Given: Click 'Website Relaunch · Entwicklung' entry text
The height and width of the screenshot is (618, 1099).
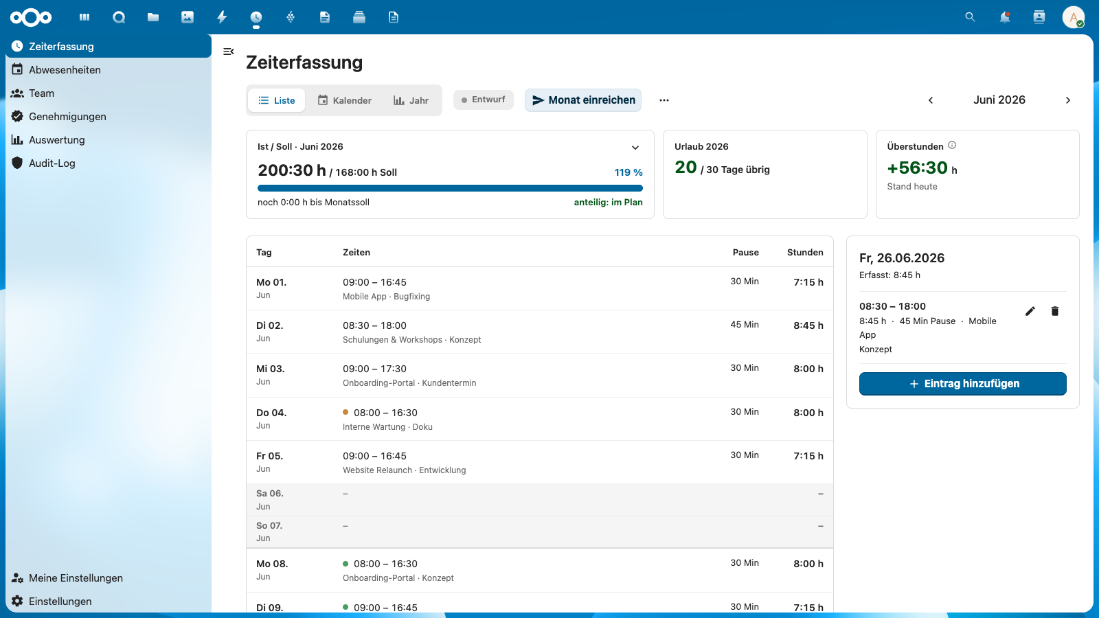Looking at the screenshot, I should click(x=405, y=470).
